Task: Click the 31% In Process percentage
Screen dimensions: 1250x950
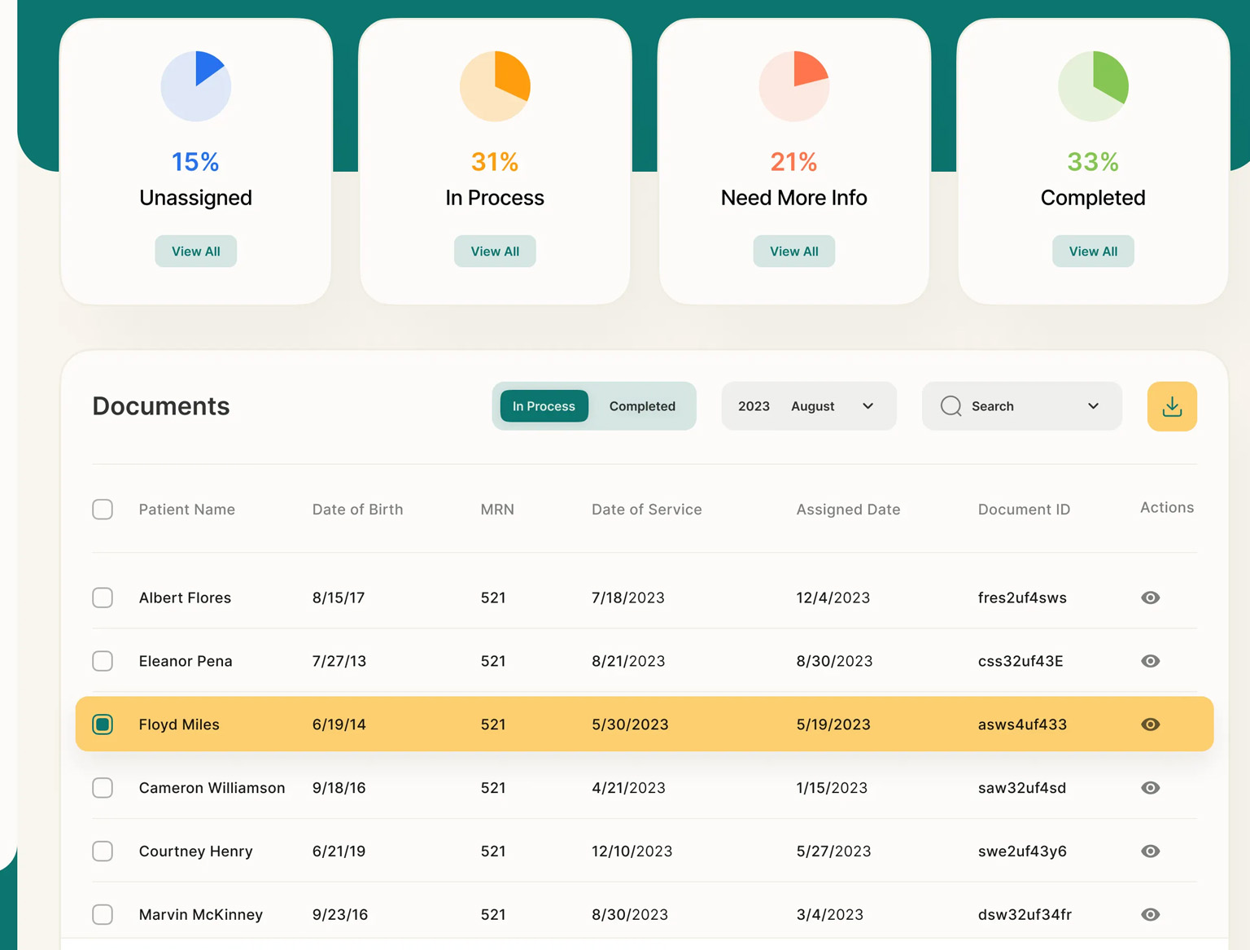Action: 495,162
